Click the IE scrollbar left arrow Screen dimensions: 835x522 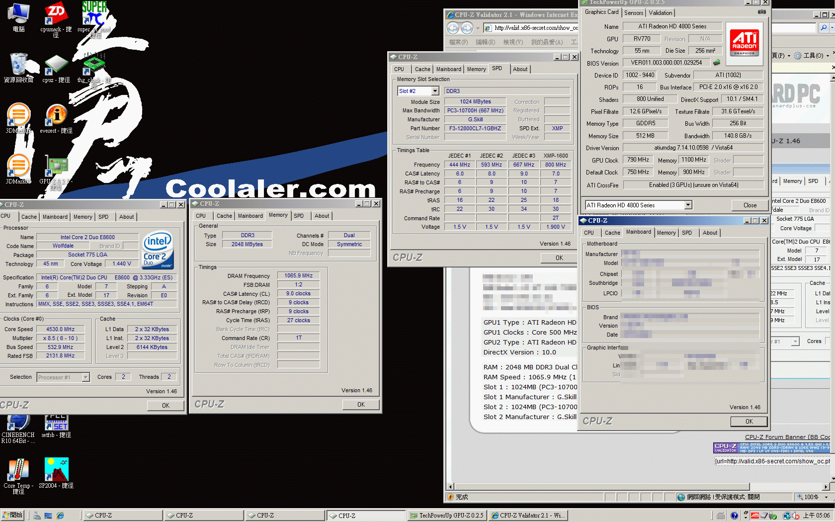coord(451,487)
